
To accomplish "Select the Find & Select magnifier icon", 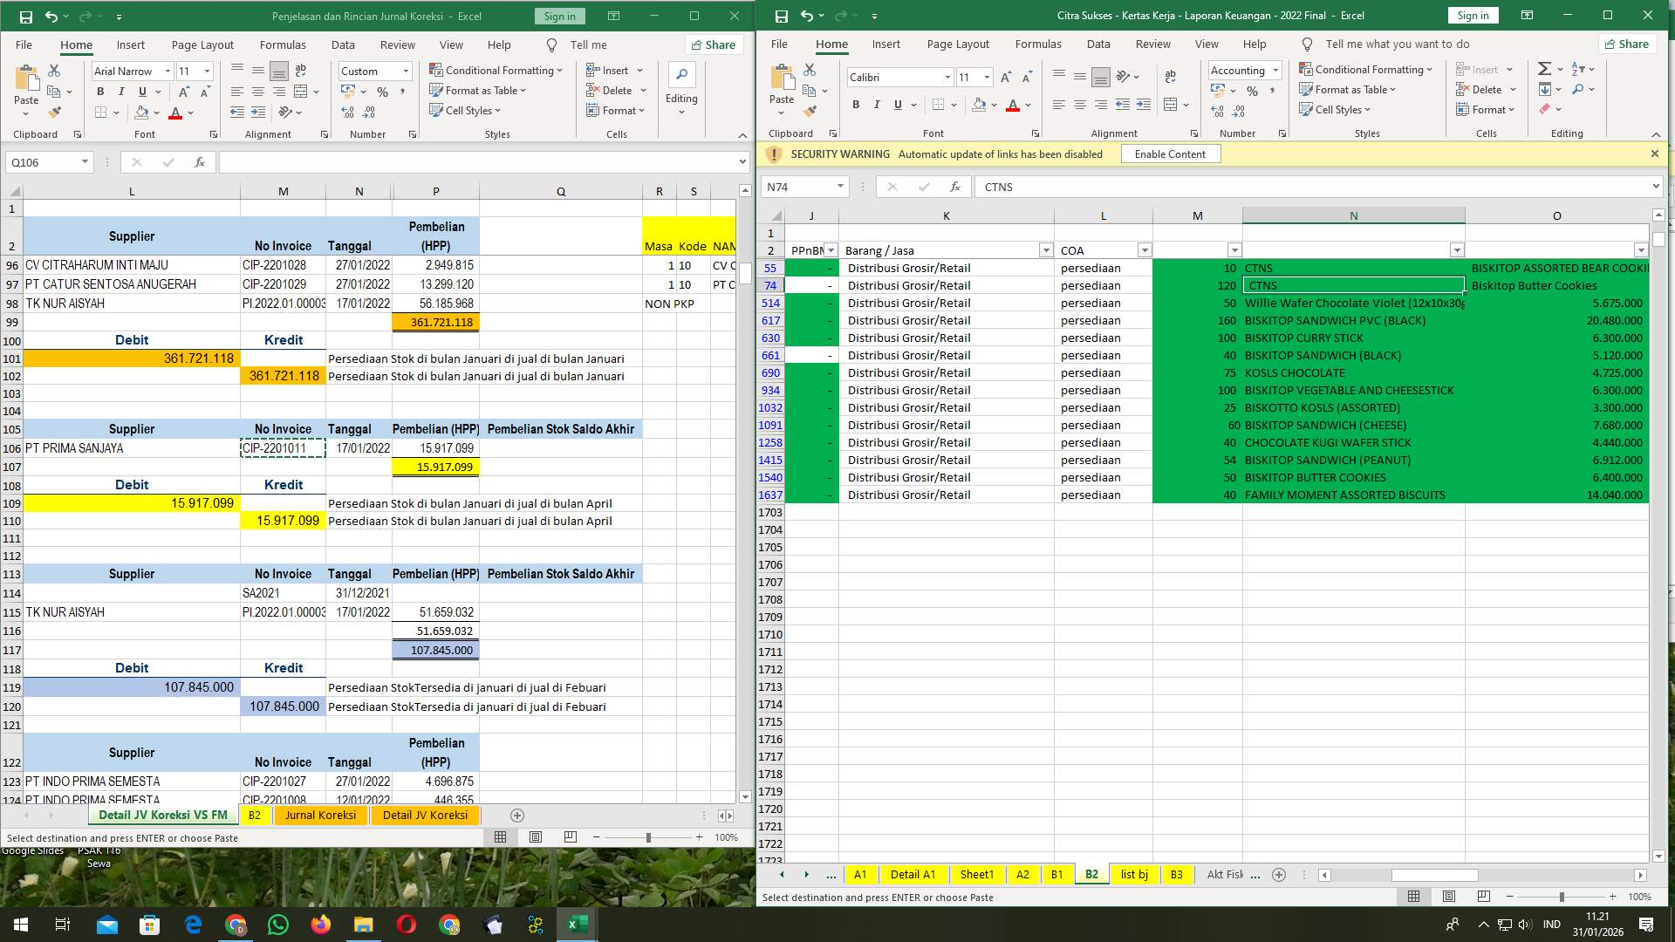I will pyautogui.click(x=1580, y=89).
